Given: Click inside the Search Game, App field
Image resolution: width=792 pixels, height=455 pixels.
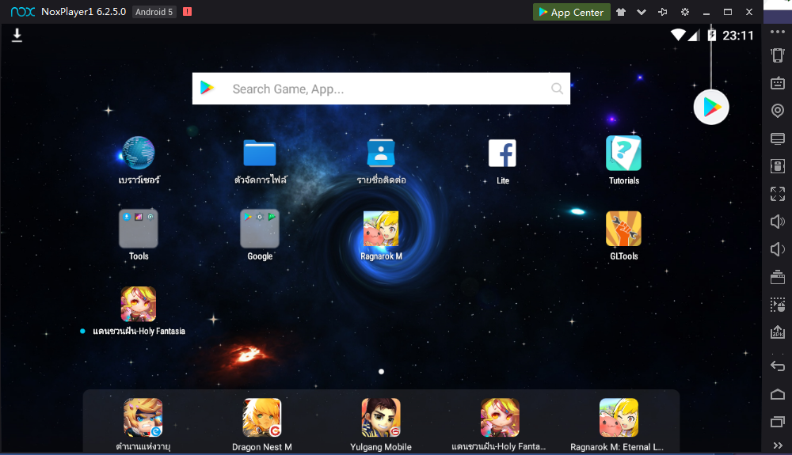Looking at the screenshot, I should [x=382, y=89].
